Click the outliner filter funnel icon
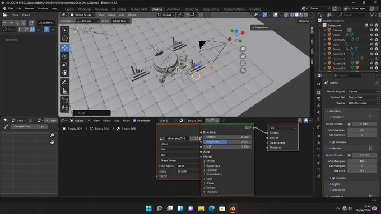The height and width of the screenshot is (214, 381). pos(372,15)
